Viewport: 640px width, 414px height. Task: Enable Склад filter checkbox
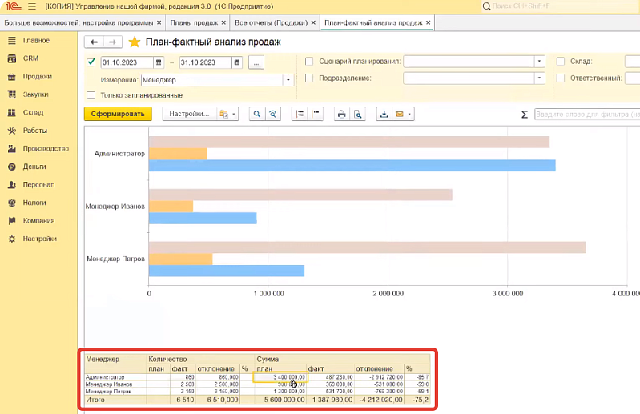pyautogui.click(x=561, y=61)
